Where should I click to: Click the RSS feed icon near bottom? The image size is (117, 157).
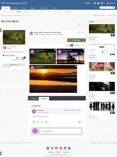[114, 143]
